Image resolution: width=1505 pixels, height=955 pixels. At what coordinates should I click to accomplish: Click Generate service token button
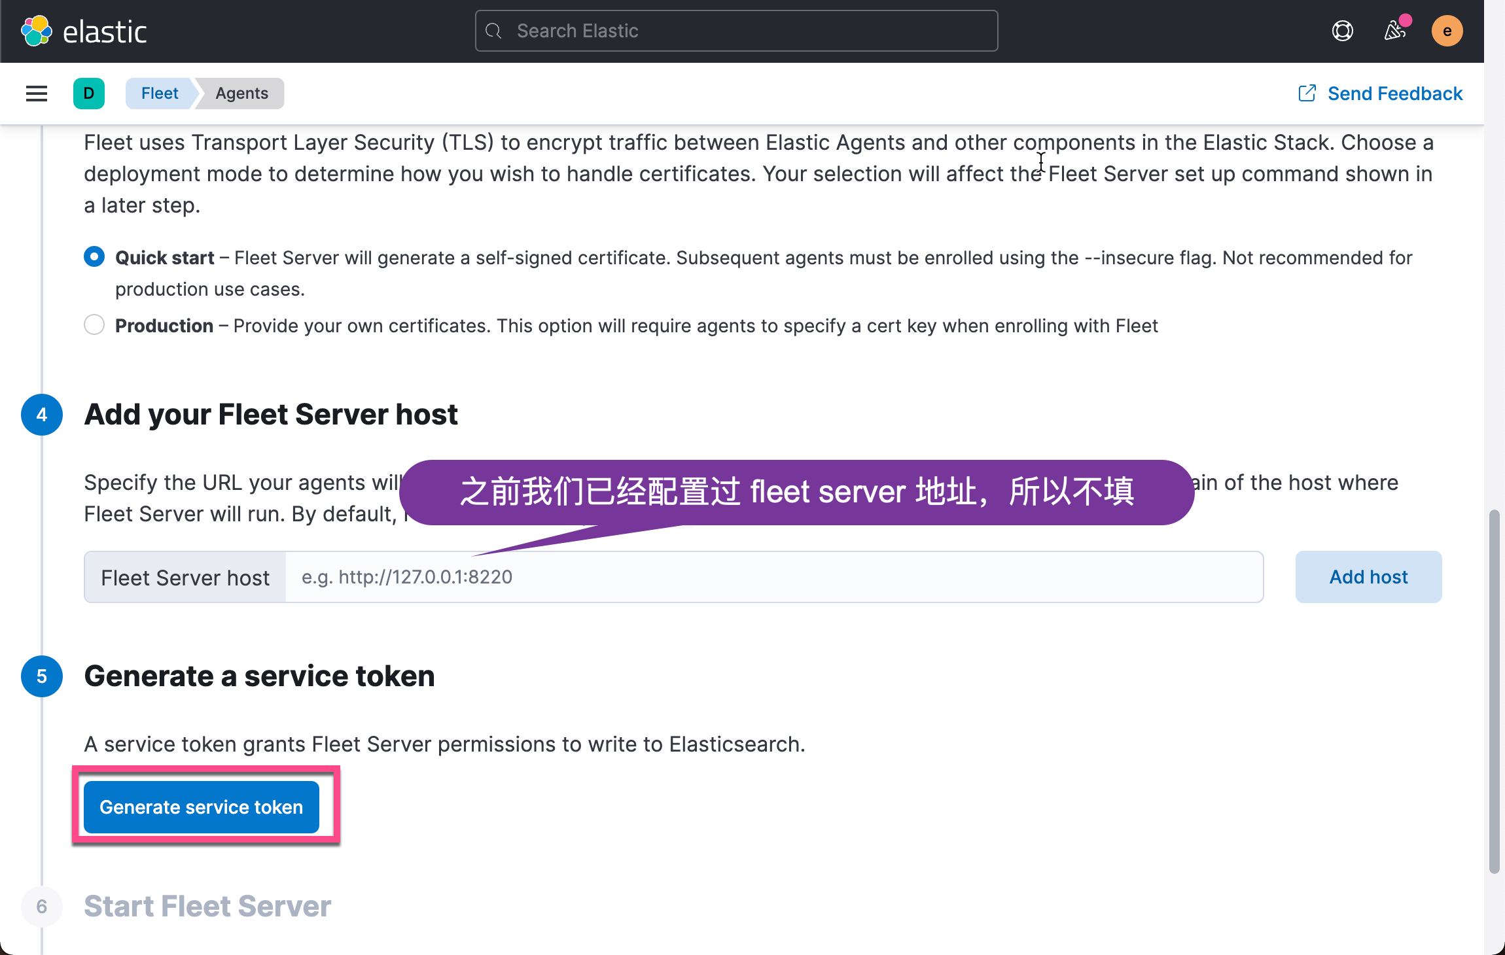(x=202, y=807)
